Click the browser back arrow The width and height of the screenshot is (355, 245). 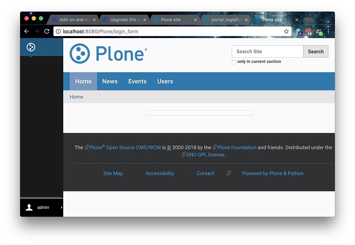click(26, 31)
